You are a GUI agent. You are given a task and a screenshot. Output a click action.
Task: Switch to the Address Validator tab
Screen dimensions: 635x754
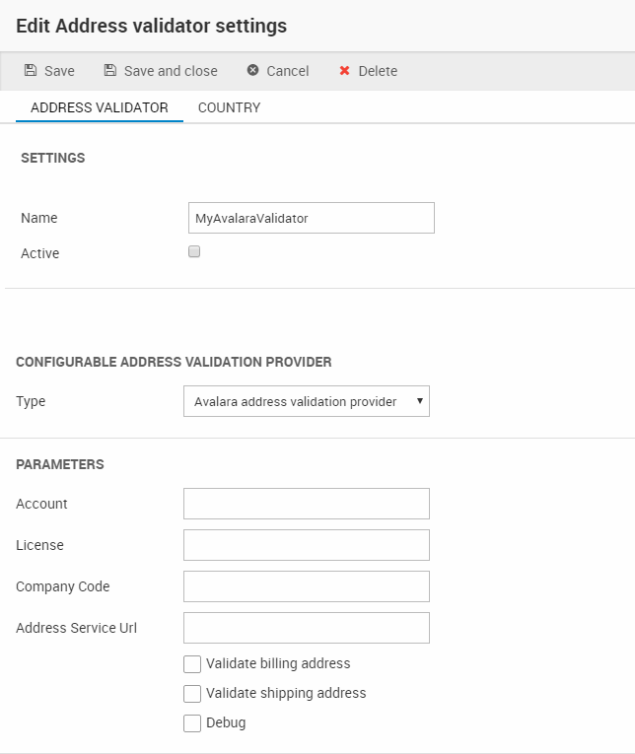point(100,107)
